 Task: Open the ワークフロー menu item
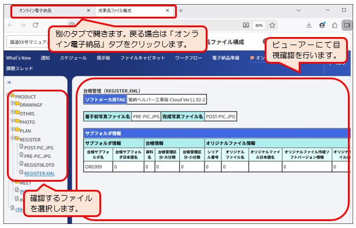pos(188,58)
